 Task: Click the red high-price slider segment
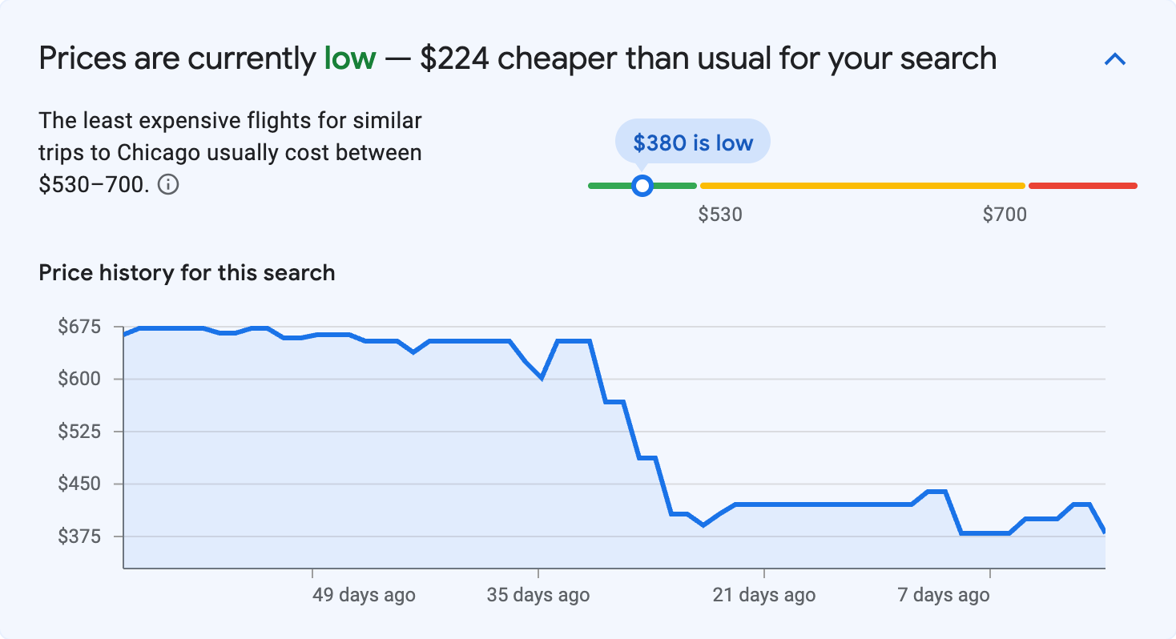(1081, 185)
